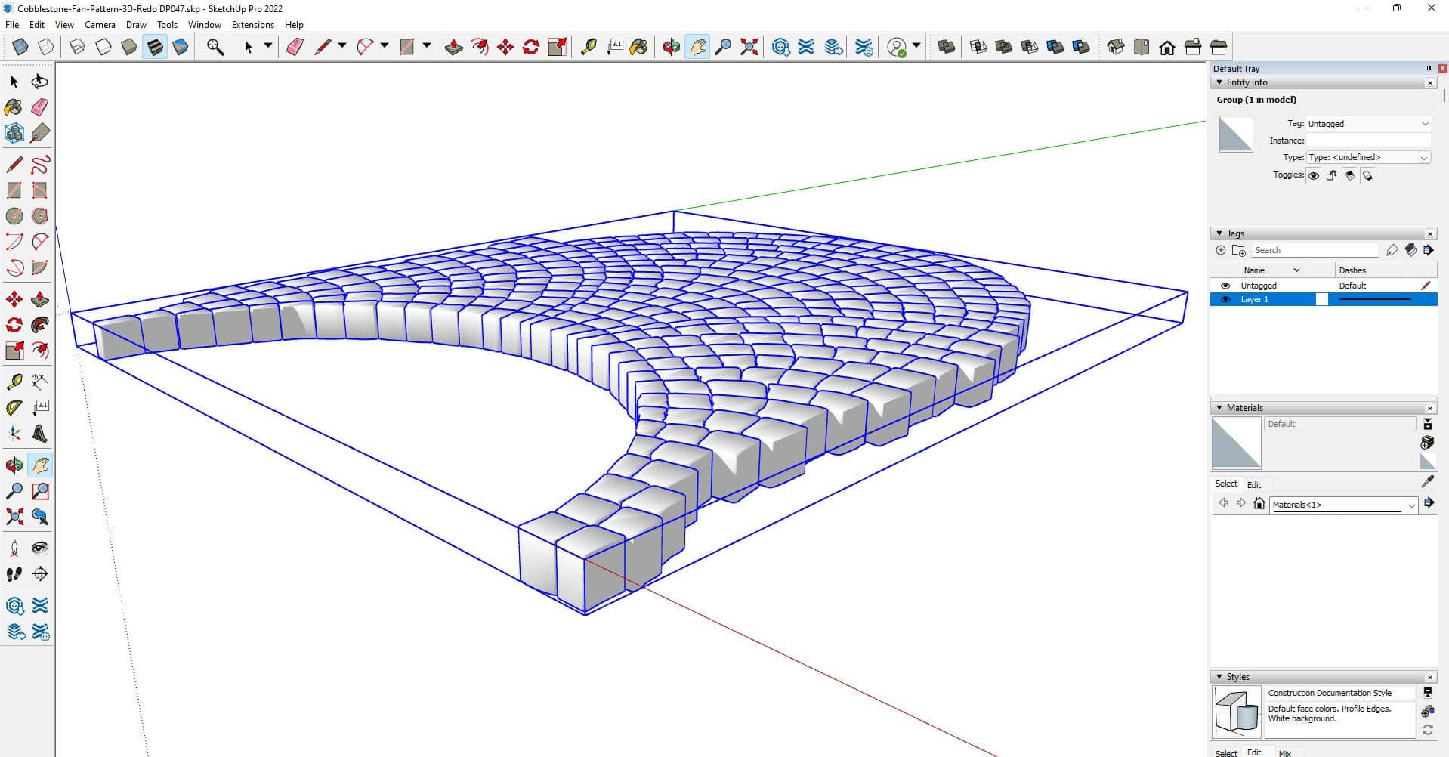
Task: Select the 3D Text tool in the left toolbar
Action: 40,434
